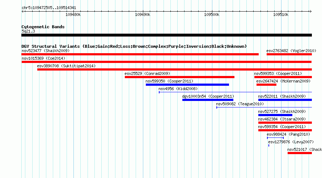The height and width of the screenshot is (178, 322).
Task: Click small blue segment under esv988424
Action: [x=275, y=138]
